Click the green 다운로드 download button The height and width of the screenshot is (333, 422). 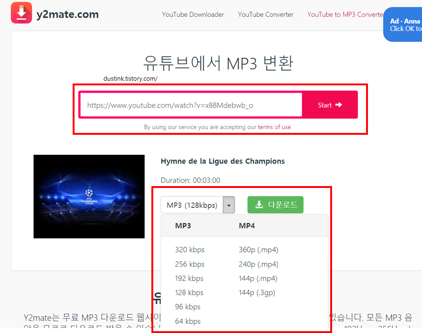tap(275, 205)
